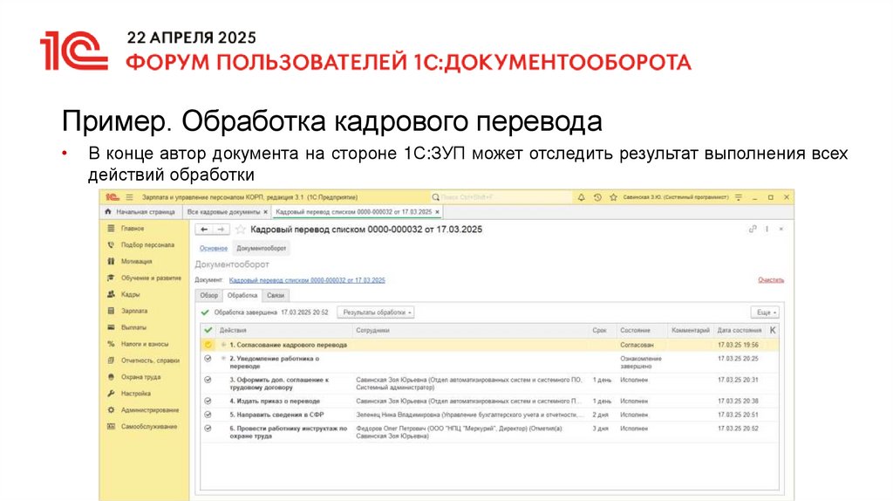This screenshot has width=893, height=501.
Task: Click status icon of Согласование кадрового перевода
Action: (208, 345)
